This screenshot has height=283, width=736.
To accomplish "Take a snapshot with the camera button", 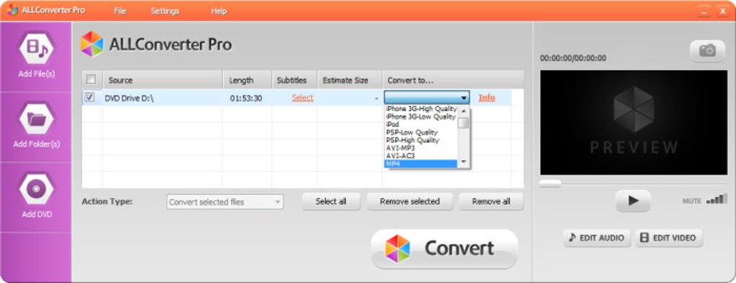I will [707, 50].
